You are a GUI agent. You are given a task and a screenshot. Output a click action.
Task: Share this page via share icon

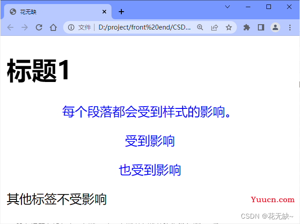click(x=214, y=27)
